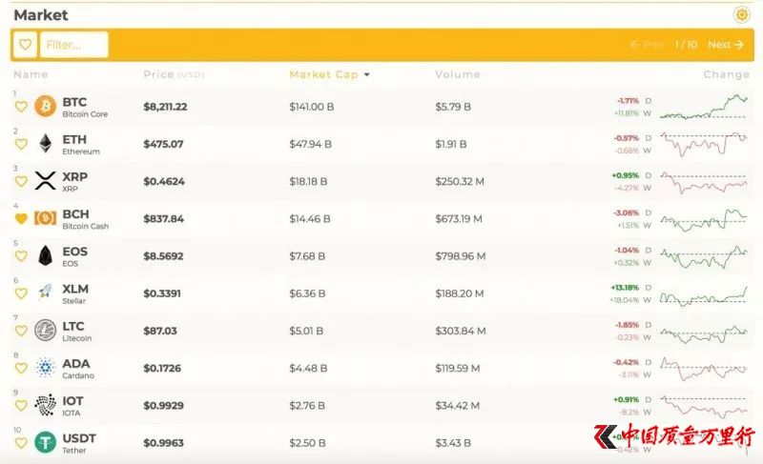Select the BTC price $8,211.22
The image size is (763, 464).
tap(165, 107)
